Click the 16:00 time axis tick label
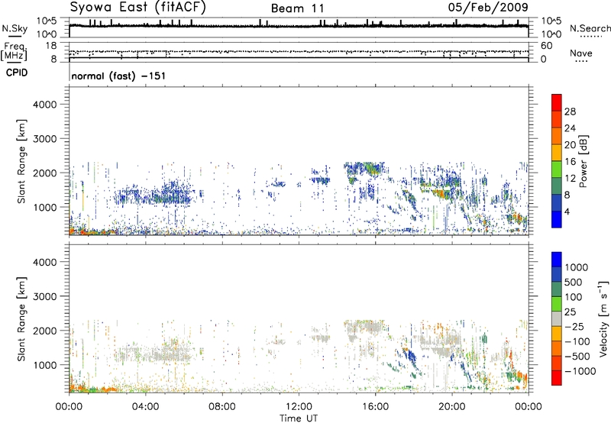 [375, 407]
